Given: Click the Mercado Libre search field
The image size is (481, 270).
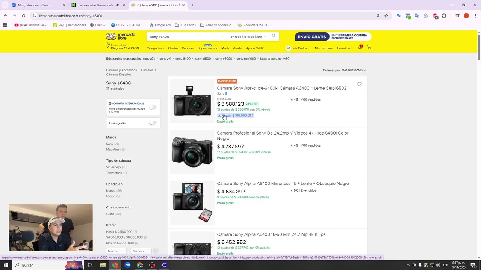Looking at the screenshot, I should tap(187, 37).
